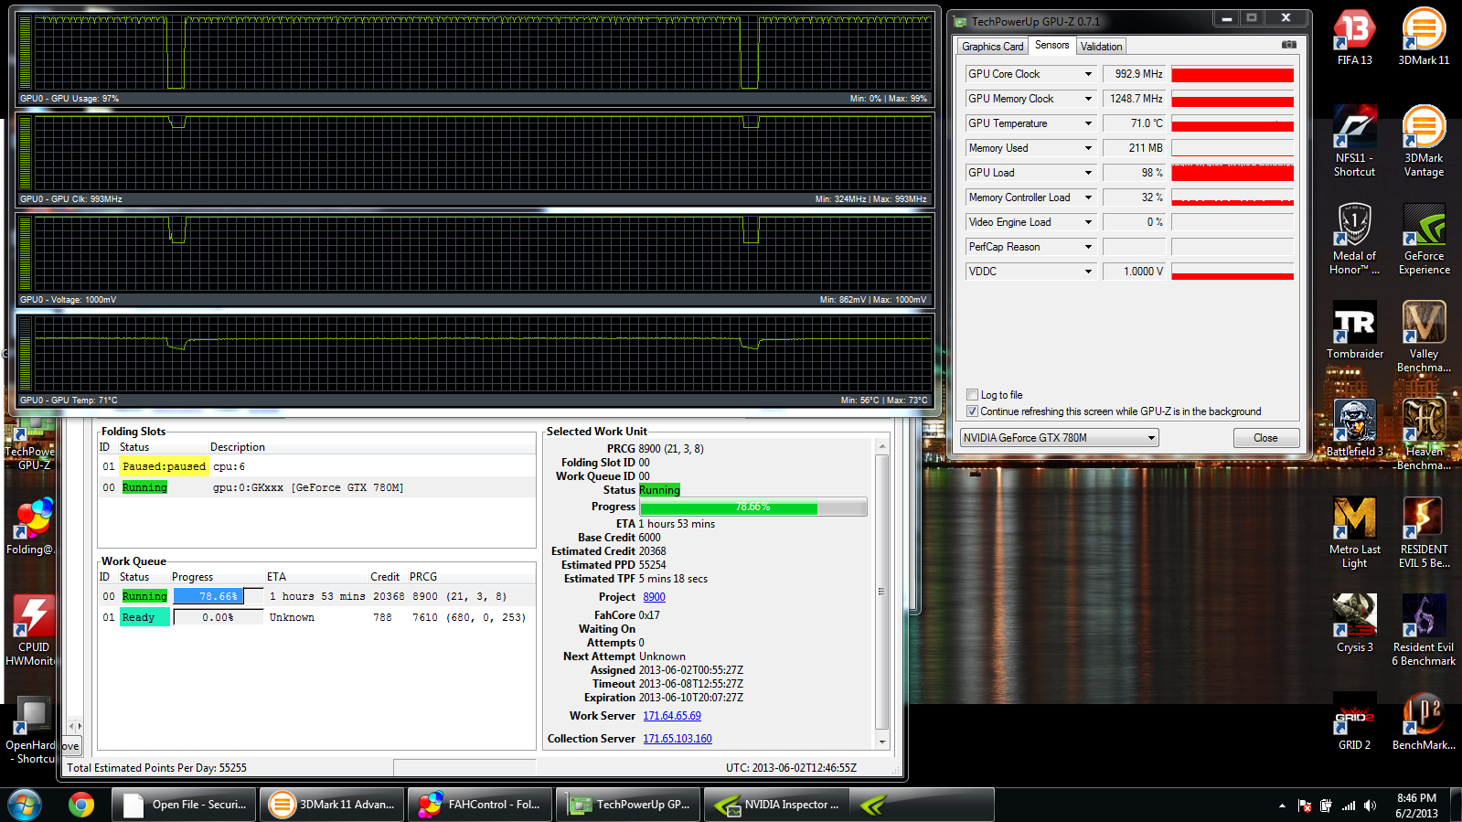Open the Medal of Honor desktop shortcut
This screenshot has width=1462, height=822.
(1354, 240)
